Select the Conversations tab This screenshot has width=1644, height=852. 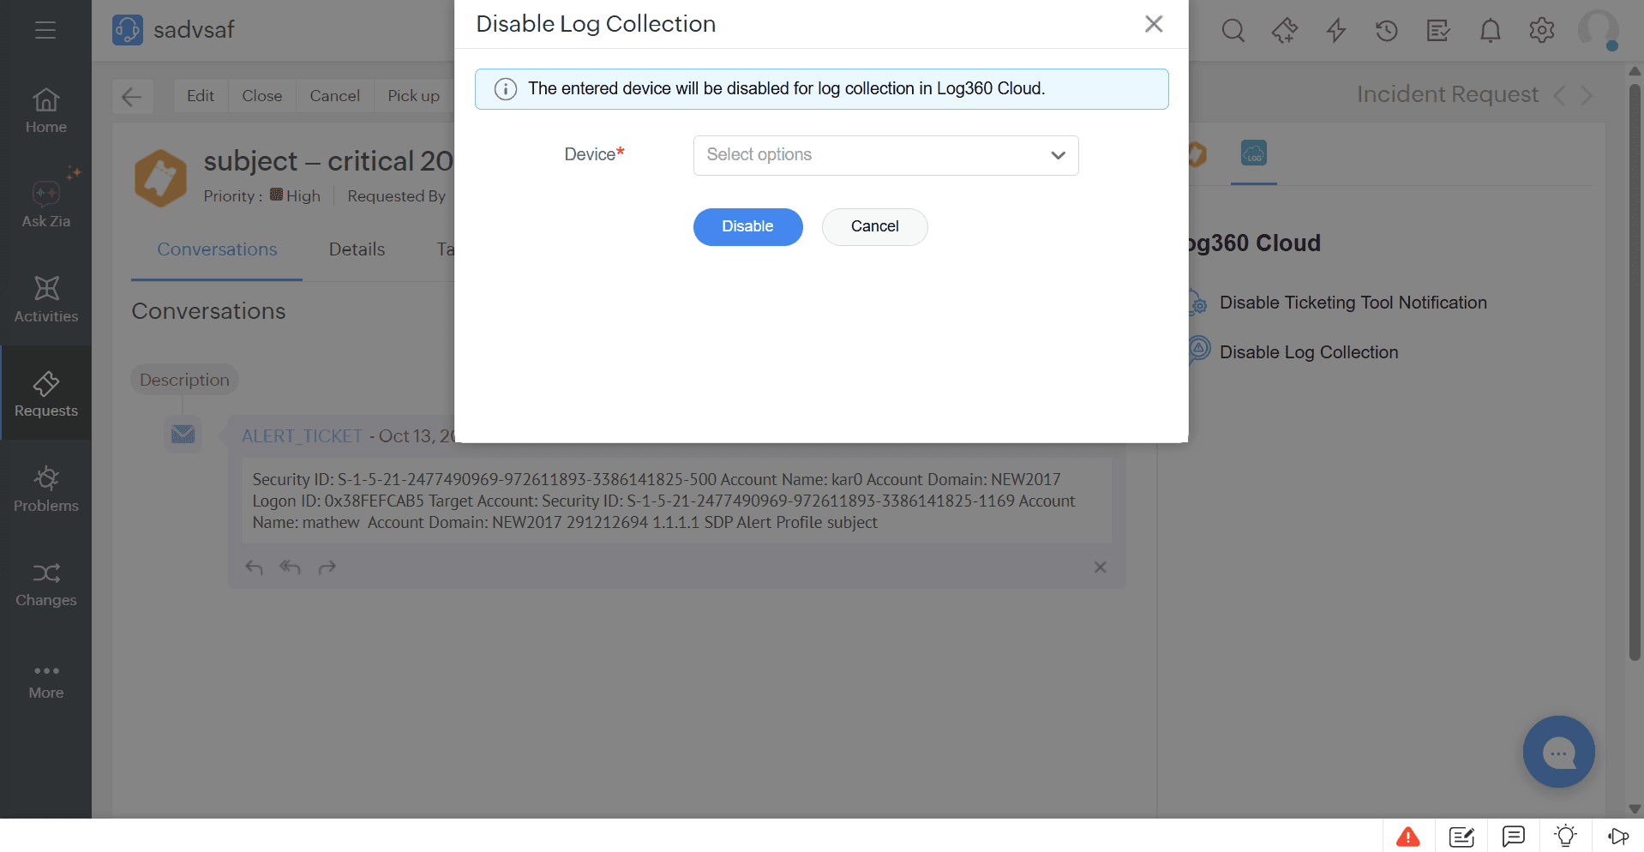click(216, 249)
